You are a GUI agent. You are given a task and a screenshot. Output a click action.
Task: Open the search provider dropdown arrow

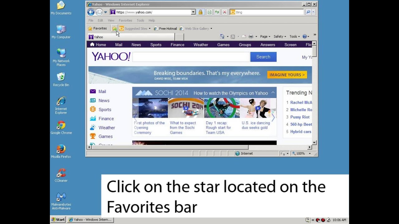(313, 12)
